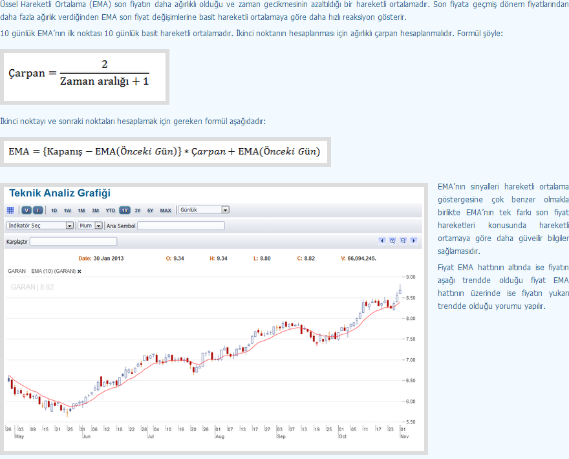The height and width of the screenshot is (459, 569).
Task: Click the Aug month axis label
Action: [x=220, y=436]
